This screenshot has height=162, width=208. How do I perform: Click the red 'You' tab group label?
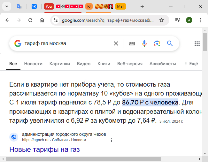(x=49, y=6)
